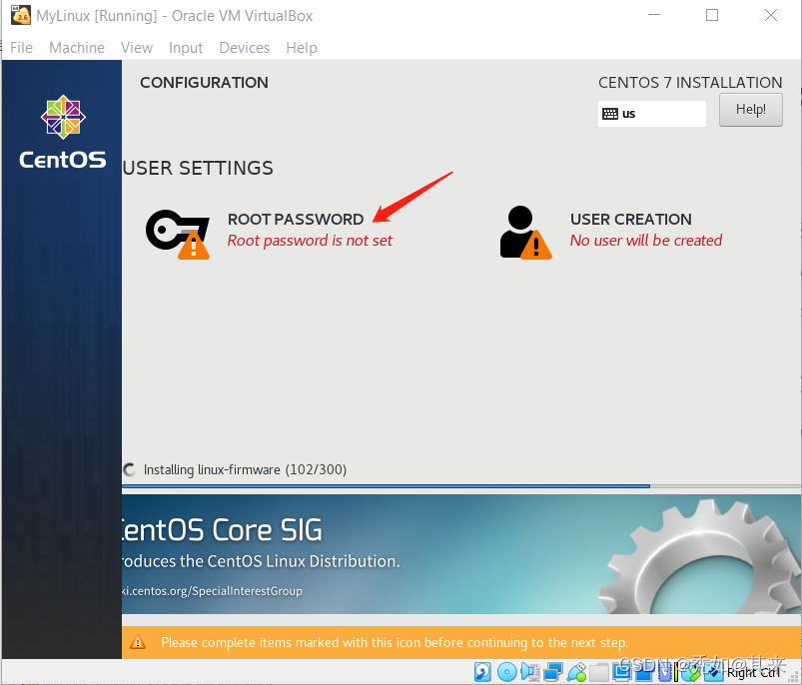
Task: Open ROOT PASSWORD settings
Action: coord(296,220)
